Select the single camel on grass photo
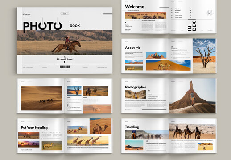231x160 pixels. 52,145
